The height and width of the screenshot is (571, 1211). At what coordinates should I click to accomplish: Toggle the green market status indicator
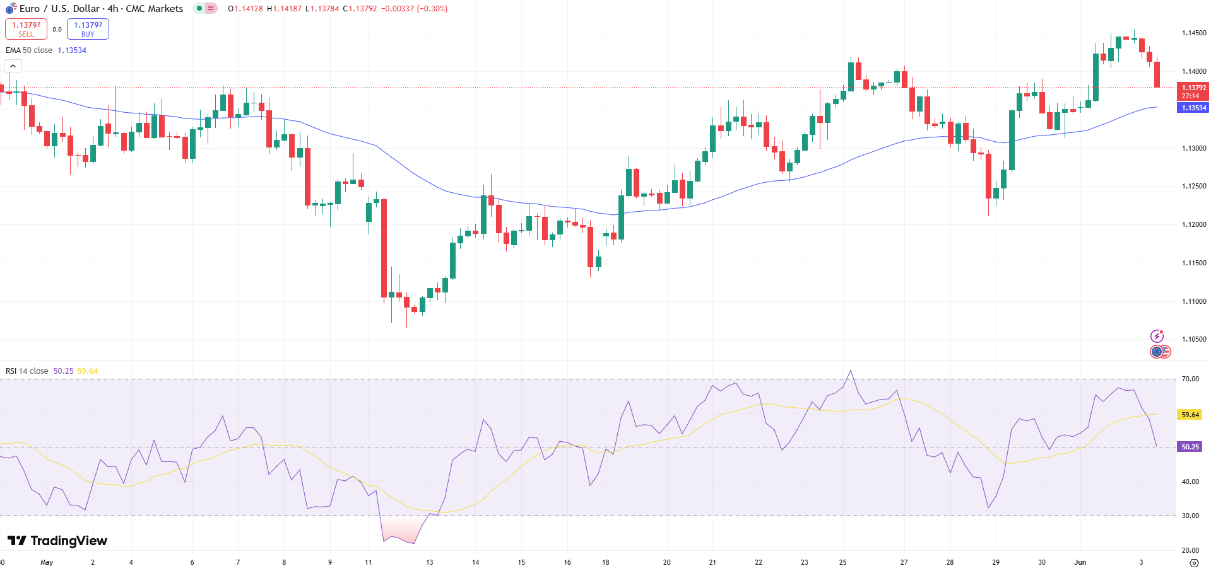click(199, 8)
